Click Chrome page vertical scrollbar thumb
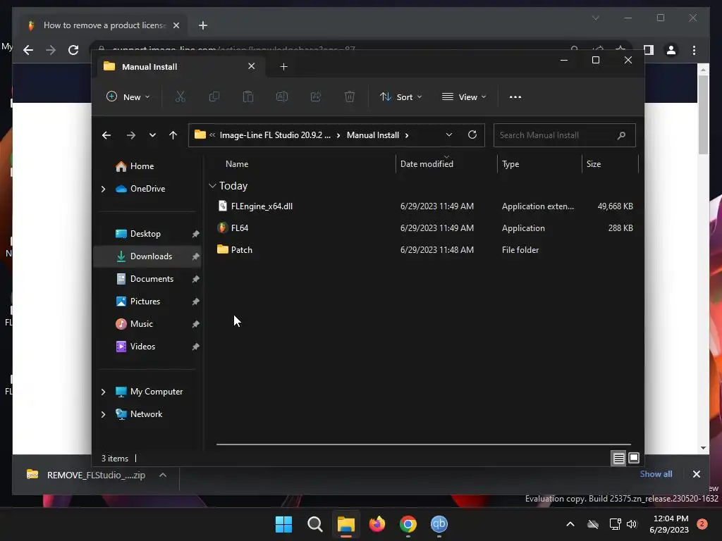Image resolution: width=722 pixels, height=541 pixels. (x=703, y=114)
